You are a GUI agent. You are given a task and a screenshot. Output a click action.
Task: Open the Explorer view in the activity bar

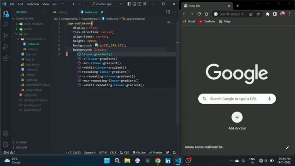pos(6,14)
